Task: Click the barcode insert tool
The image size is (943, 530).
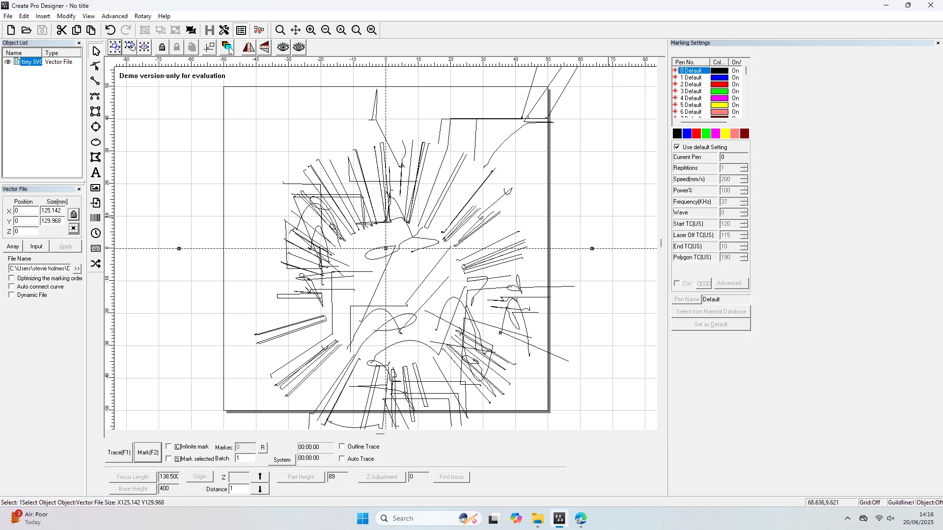Action: click(96, 218)
